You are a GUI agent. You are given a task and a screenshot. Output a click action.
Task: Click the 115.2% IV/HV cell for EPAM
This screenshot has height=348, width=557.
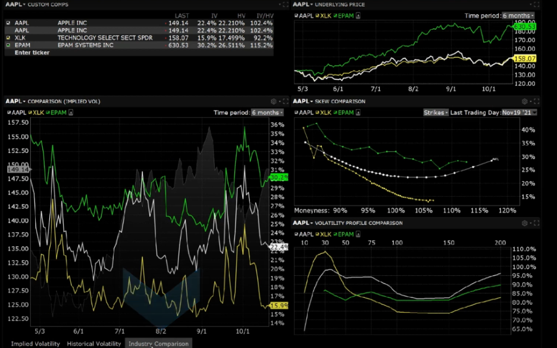pos(261,45)
